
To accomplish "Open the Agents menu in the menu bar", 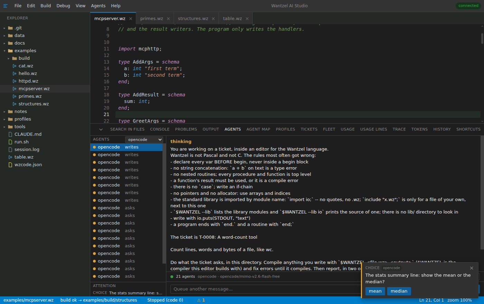I will click(98, 6).
